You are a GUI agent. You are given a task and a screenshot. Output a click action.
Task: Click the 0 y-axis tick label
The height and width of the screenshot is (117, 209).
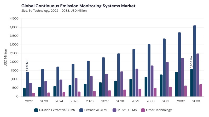(17, 96)
